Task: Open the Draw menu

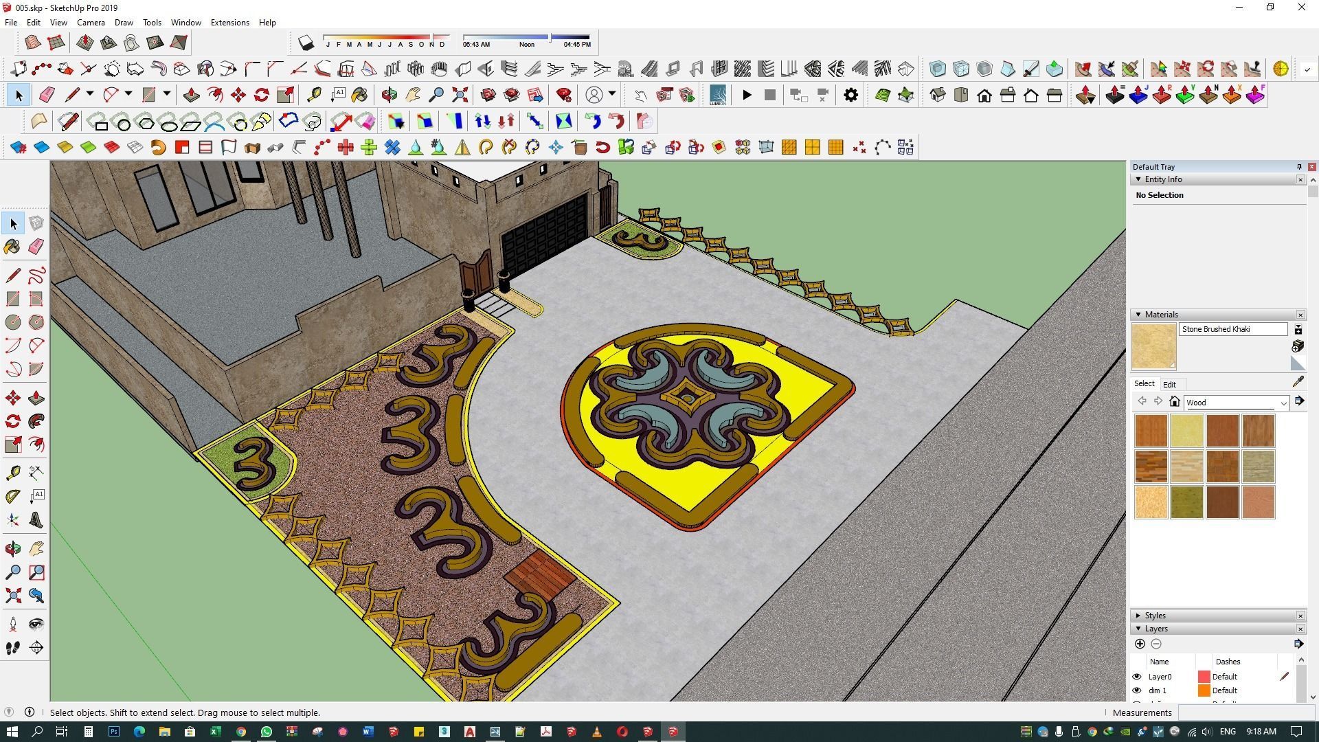Action: 124,23
